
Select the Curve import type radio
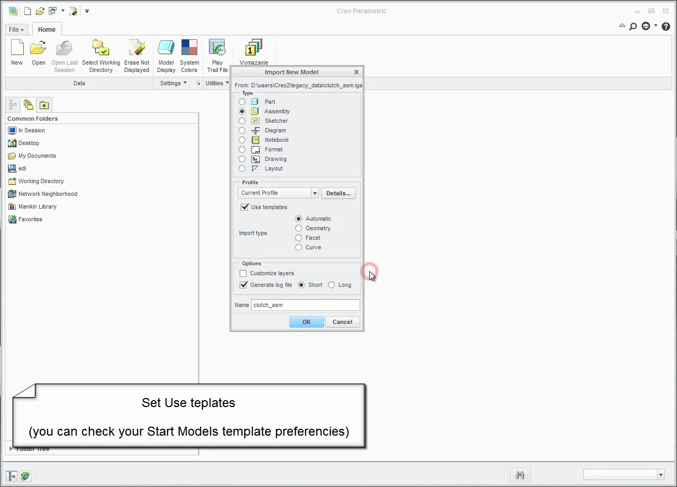(299, 247)
